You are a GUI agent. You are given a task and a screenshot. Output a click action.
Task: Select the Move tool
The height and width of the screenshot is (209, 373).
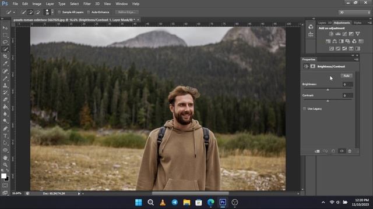5,28
